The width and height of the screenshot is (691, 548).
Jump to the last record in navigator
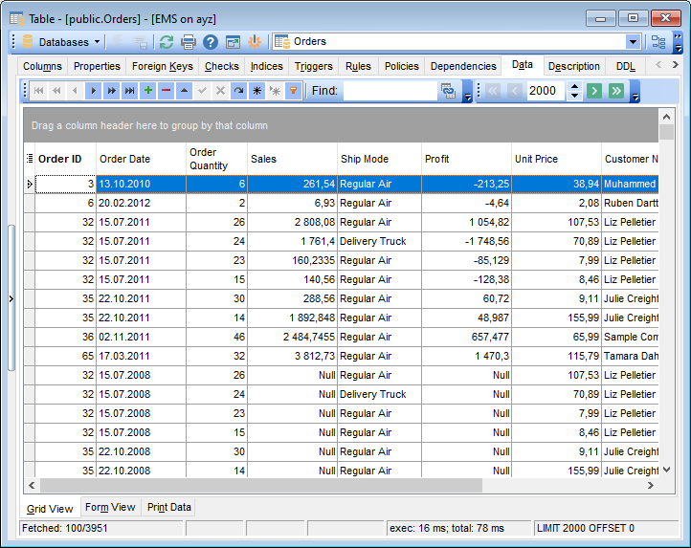(129, 91)
